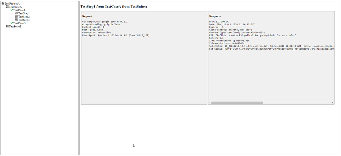The height and width of the screenshot is (156, 341).
Task: Select the TestCaseB text label
Action: [x=19, y=23]
